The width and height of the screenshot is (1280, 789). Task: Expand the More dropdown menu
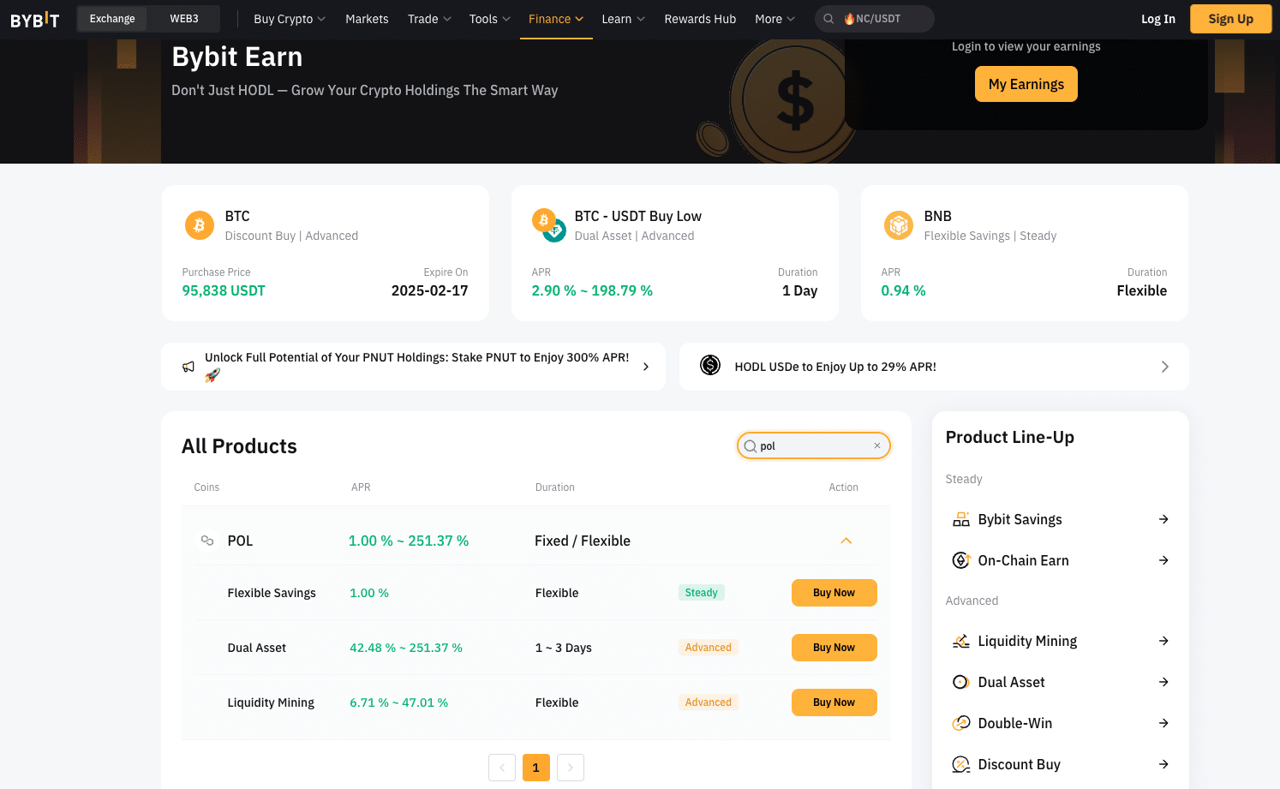775,19
